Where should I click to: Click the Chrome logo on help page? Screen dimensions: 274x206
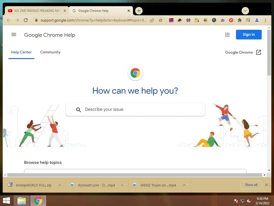[135, 73]
